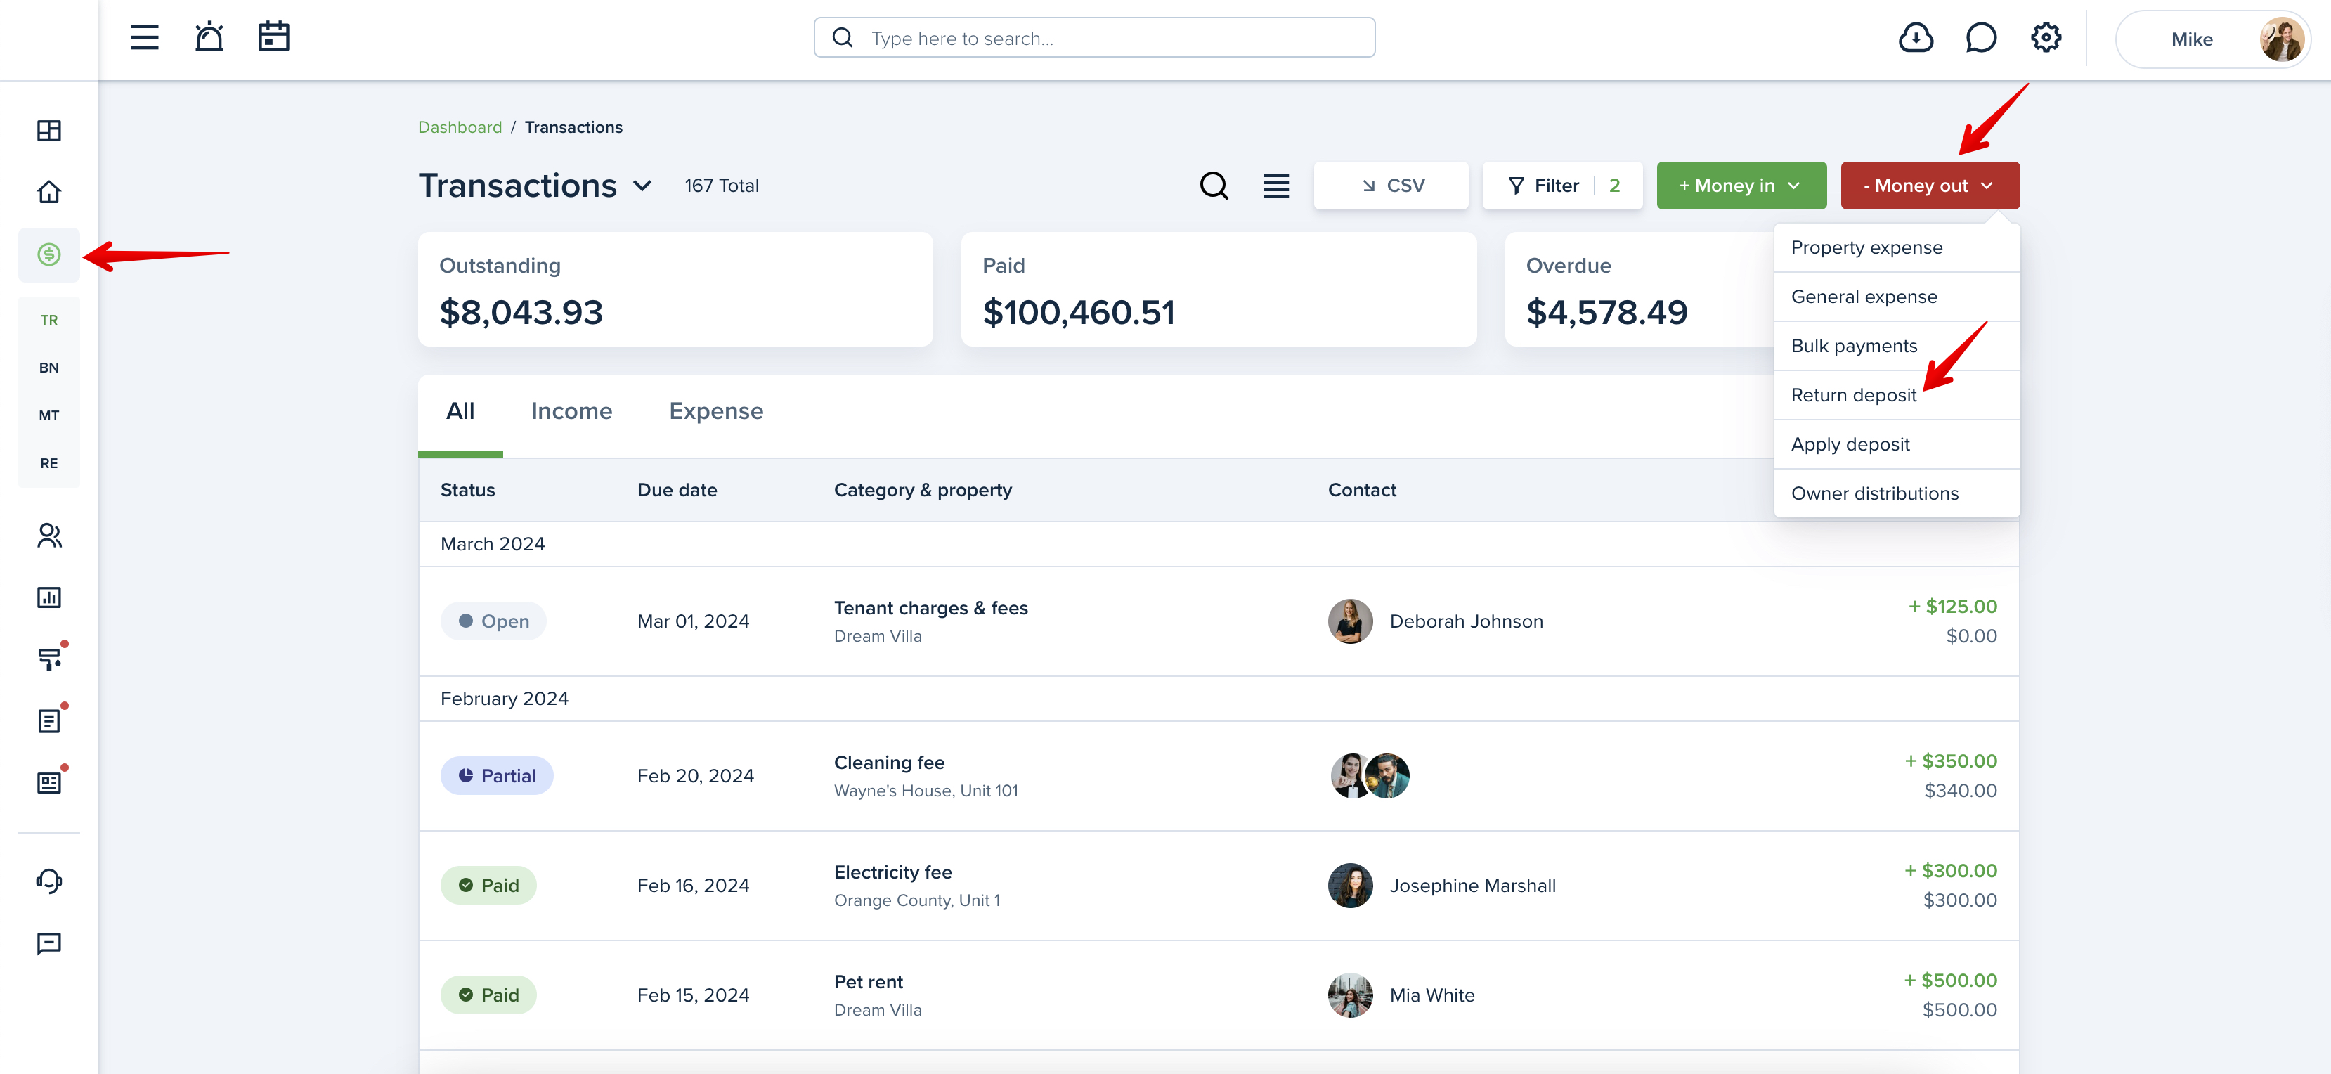
Task: Expand the Money in dropdown
Action: click(x=1741, y=186)
